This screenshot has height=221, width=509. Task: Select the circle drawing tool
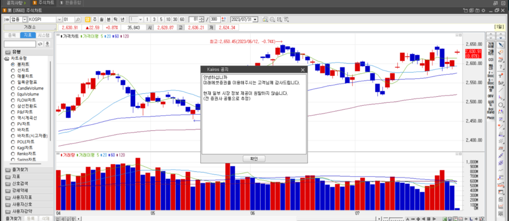click(501, 105)
